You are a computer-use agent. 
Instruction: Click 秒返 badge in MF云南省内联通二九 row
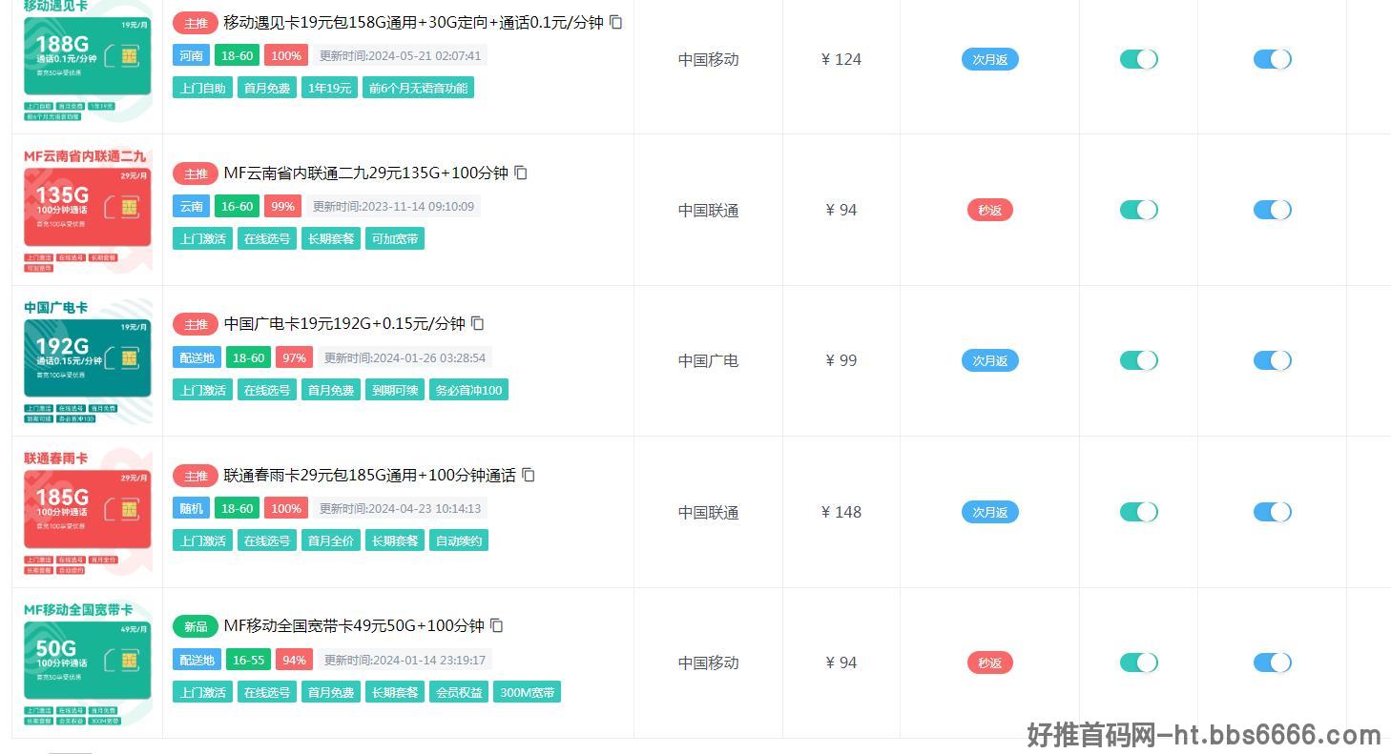pos(990,210)
